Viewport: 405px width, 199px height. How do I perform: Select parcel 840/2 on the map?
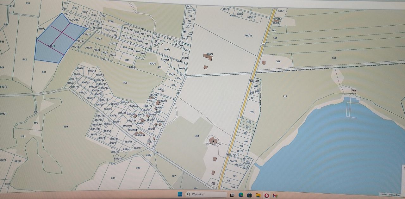tap(41, 29)
